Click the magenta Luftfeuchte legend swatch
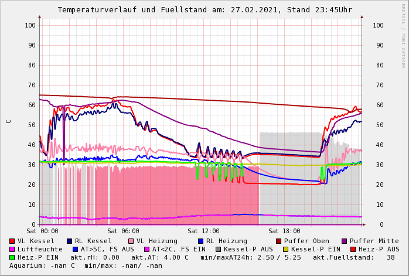This screenshot has height=276, width=409. pyautogui.click(x=12, y=249)
